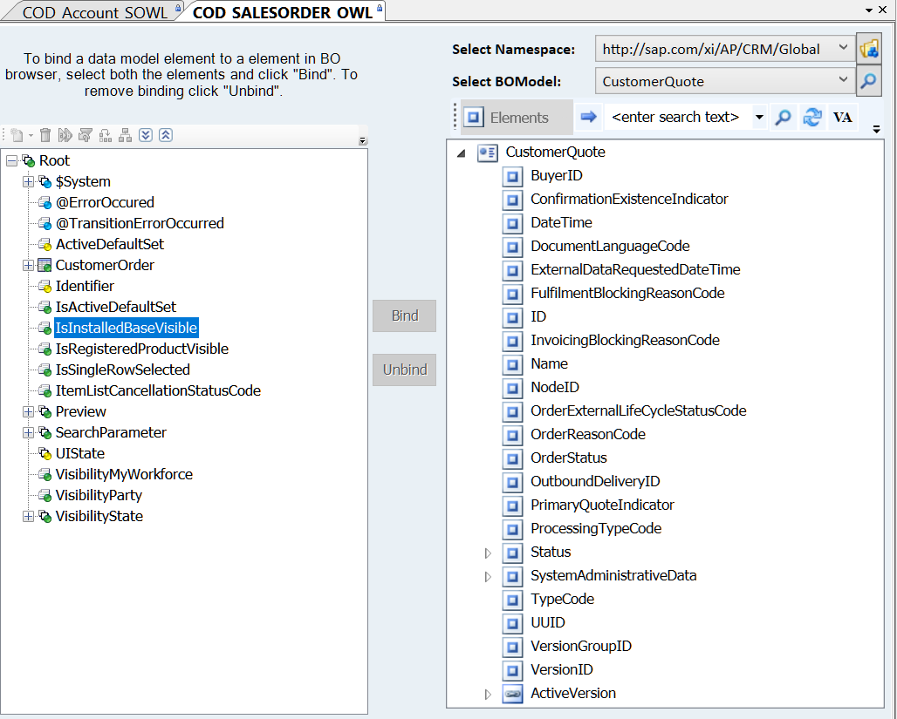
Task: Expand the ActiveVersion association
Action: click(x=488, y=694)
